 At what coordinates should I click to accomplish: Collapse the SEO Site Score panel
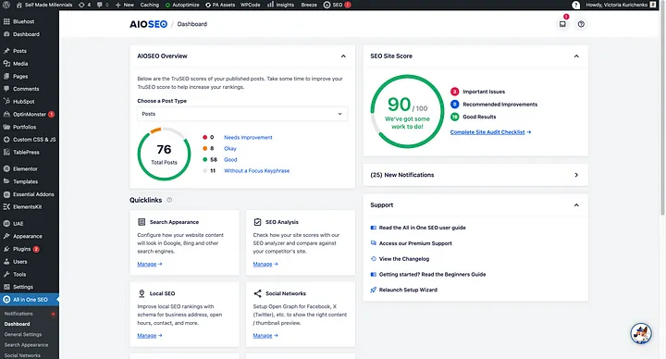click(x=576, y=56)
